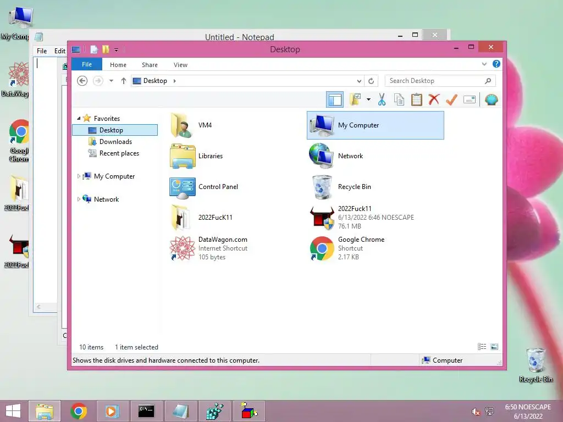563x422 pixels.
Task: Click the muted volume tray icon
Action: tap(476, 412)
